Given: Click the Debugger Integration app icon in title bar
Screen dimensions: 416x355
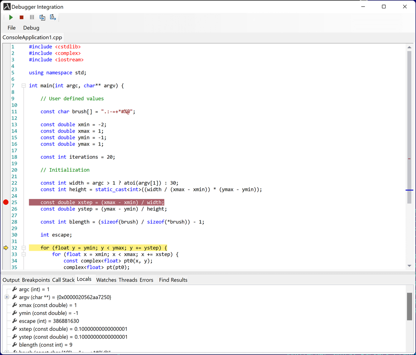Looking at the screenshot, I should tap(7, 7).
